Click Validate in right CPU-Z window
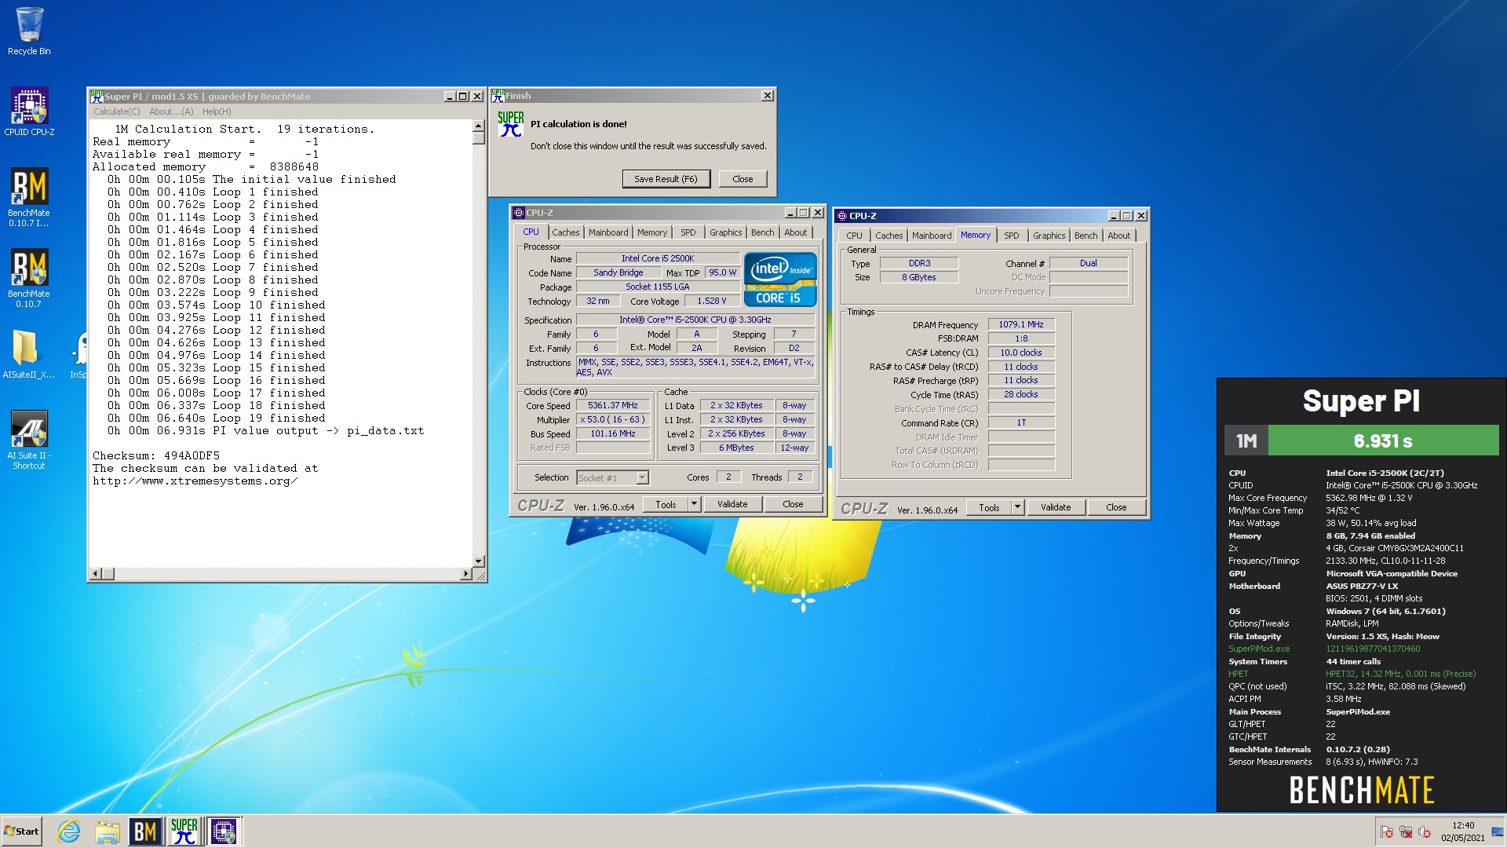This screenshot has width=1507, height=848. [x=1056, y=507]
